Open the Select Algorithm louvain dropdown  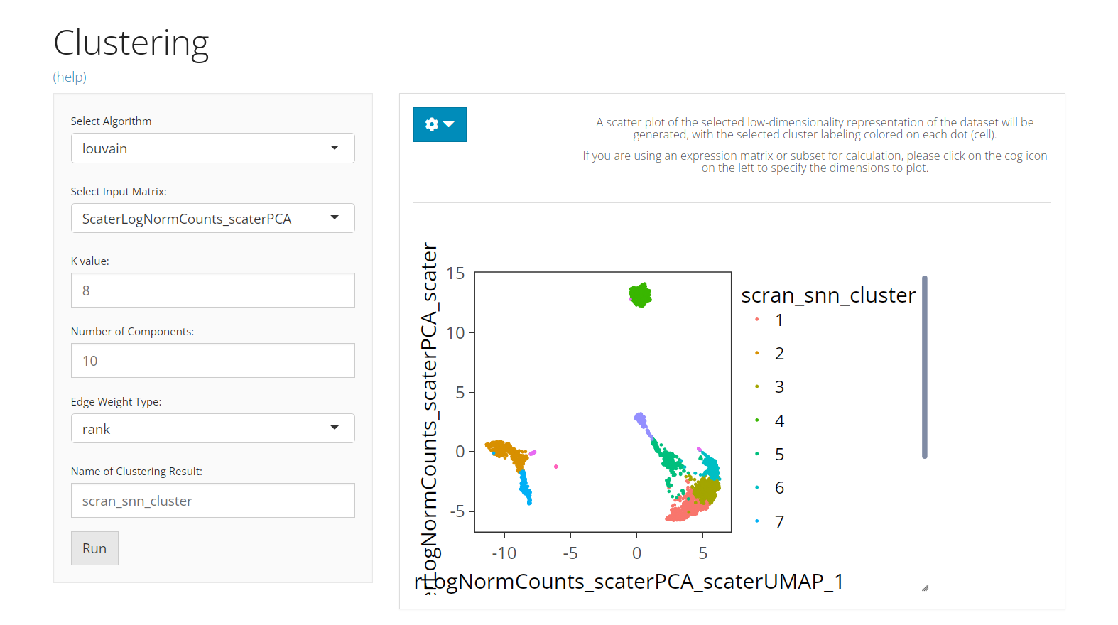click(x=212, y=148)
